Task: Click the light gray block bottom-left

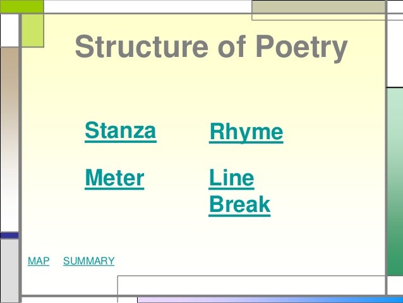Action: (x=9, y=271)
